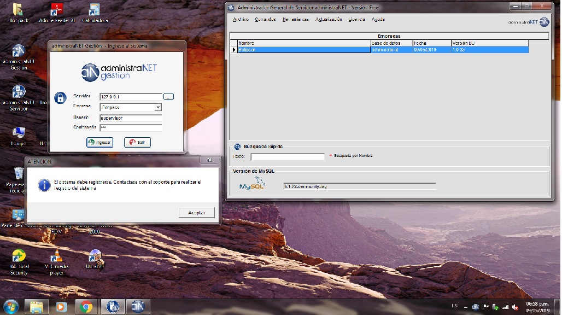Image resolution: width=562 pixels, height=316 pixels.
Task: Open the Licencia menu
Action: (x=356, y=19)
